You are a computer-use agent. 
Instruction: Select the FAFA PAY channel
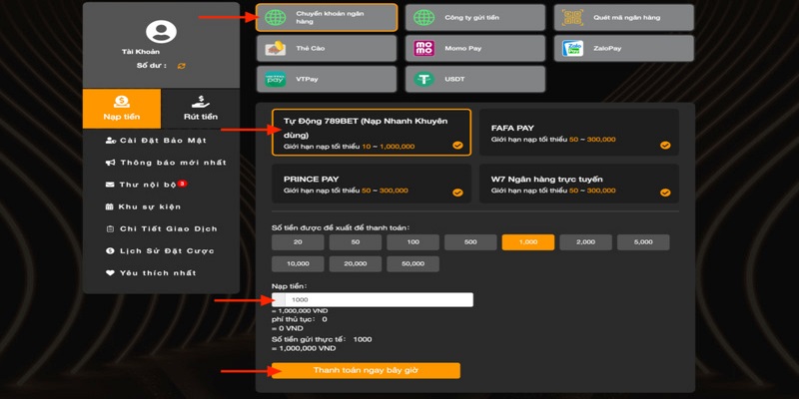click(x=579, y=133)
